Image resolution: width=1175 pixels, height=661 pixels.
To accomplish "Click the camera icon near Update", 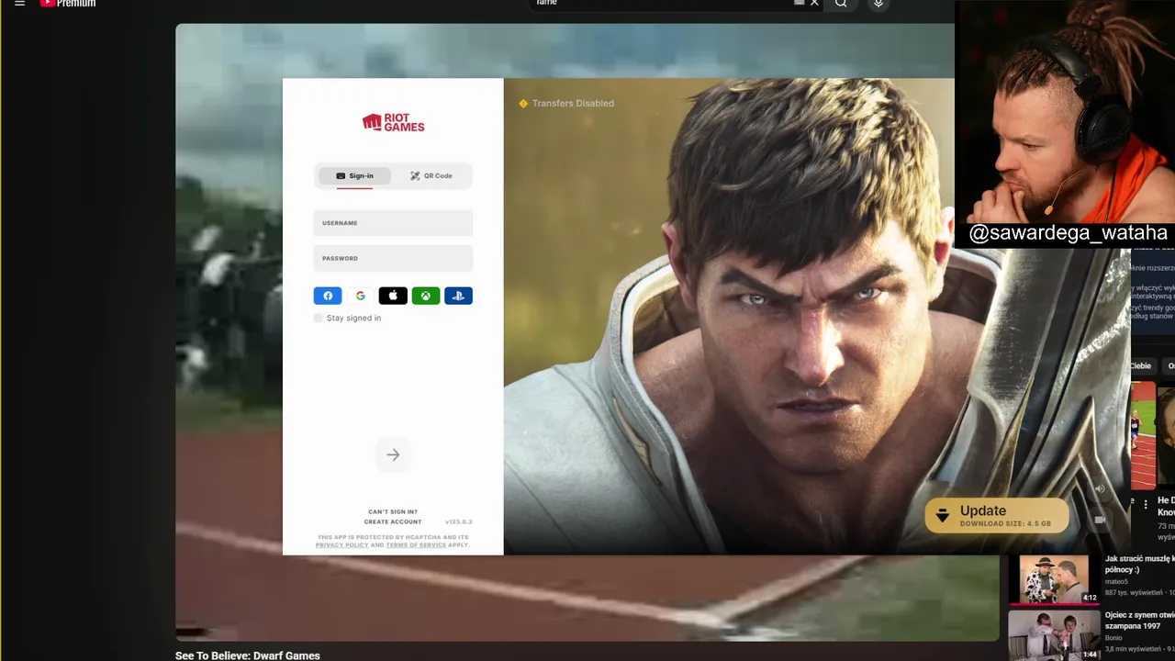I will click(1100, 520).
